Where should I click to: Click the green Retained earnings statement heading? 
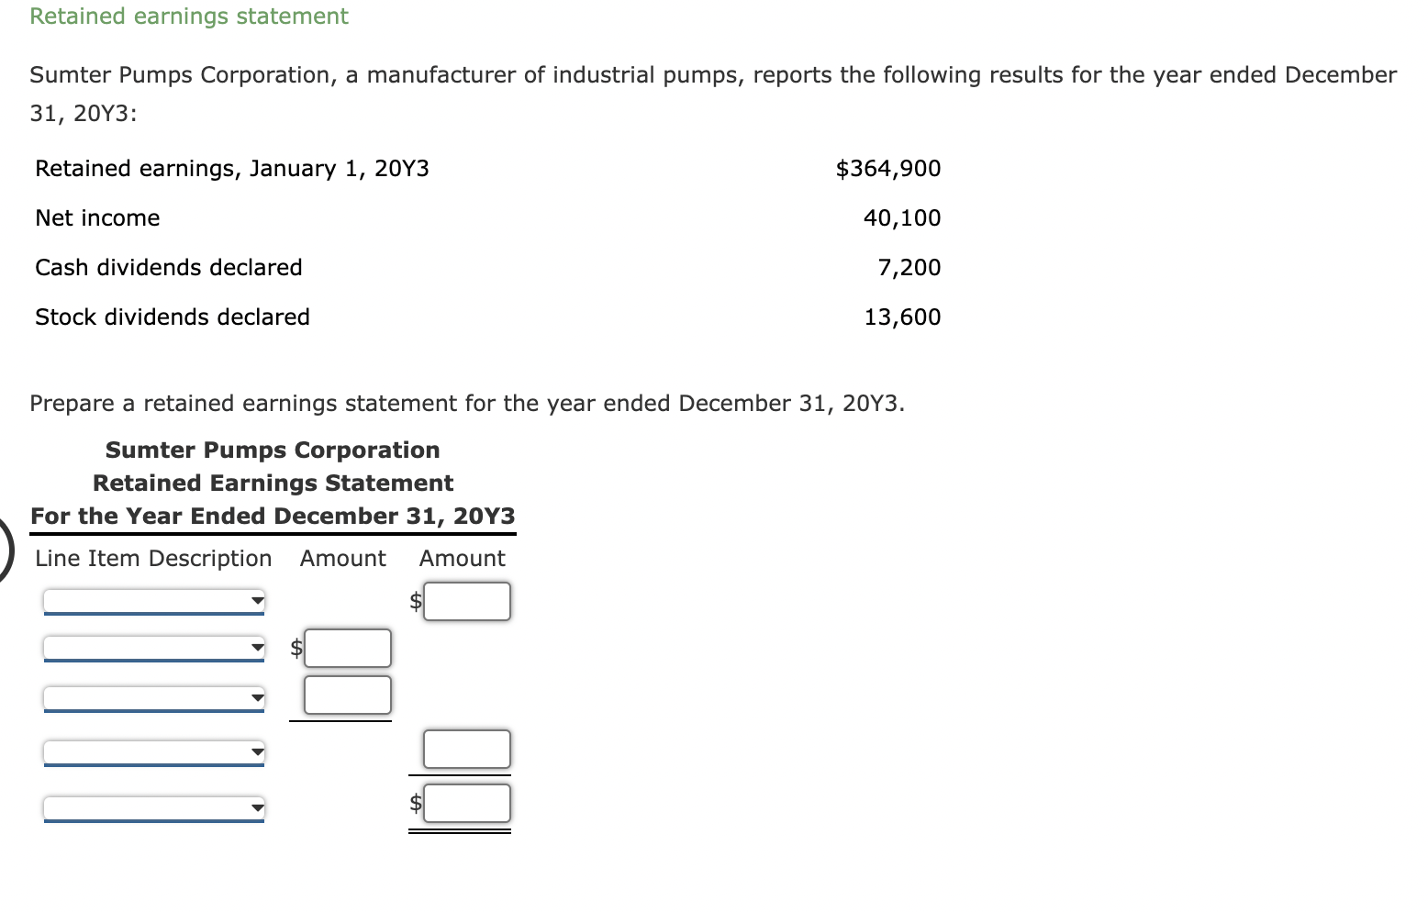188,16
